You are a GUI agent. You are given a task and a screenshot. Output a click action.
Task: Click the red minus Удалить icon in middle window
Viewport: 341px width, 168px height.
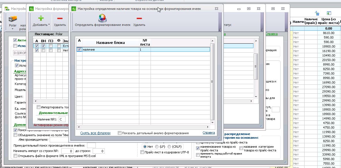pyautogui.click(x=60, y=18)
